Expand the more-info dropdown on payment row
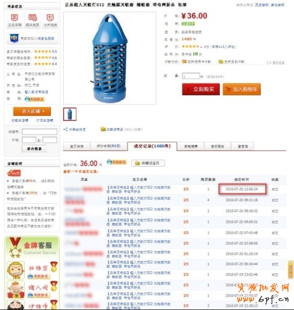The width and height of the screenshot is (294, 310). click(x=277, y=63)
